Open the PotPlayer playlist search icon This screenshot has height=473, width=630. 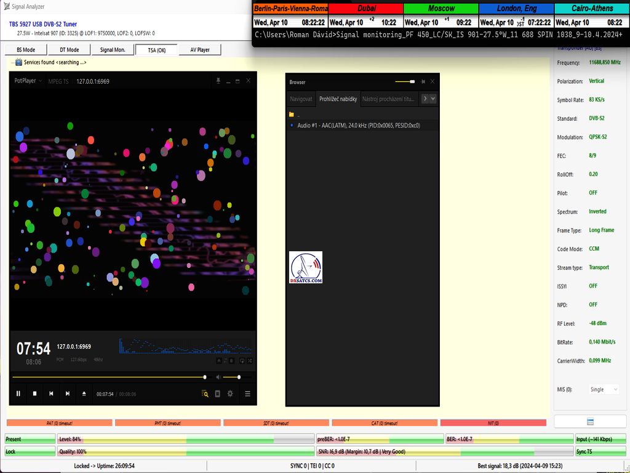(205, 394)
